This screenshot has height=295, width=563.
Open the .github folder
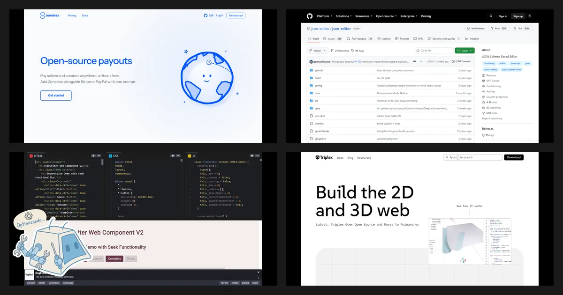pyautogui.click(x=319, y=70)
